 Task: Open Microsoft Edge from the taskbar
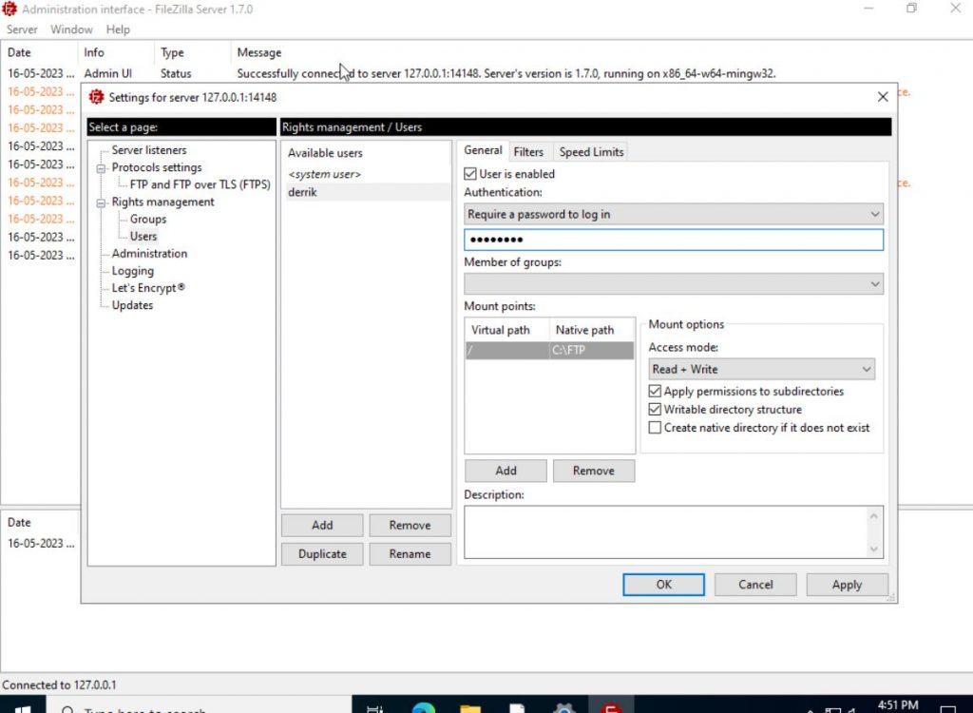tap(424, 707)
